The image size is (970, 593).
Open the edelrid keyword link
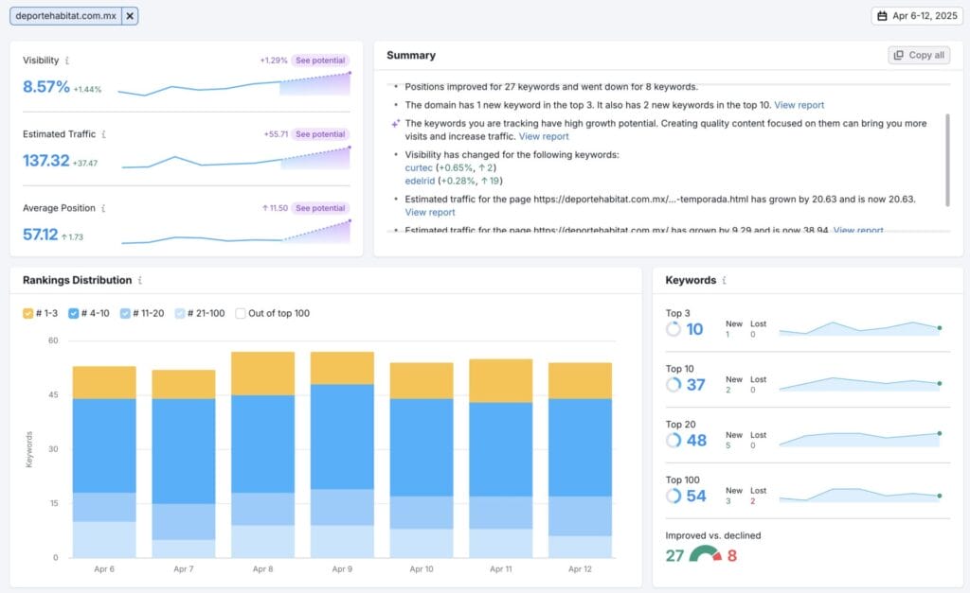point(421,181)
